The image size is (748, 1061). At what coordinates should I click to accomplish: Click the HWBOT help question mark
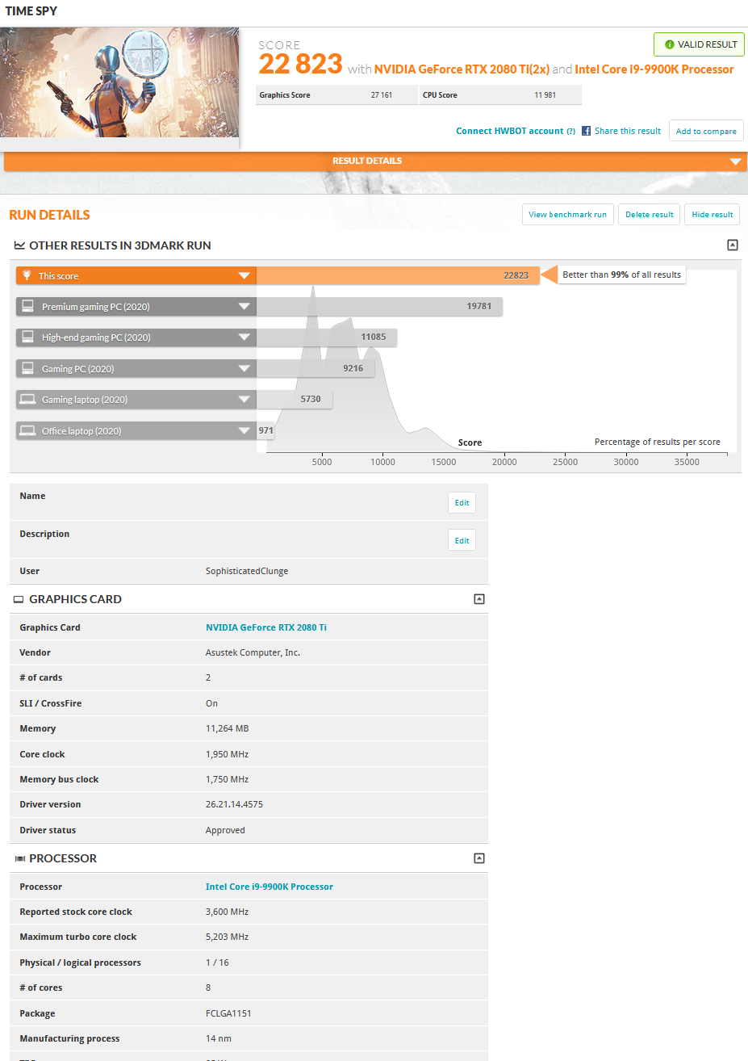(570, 131)
